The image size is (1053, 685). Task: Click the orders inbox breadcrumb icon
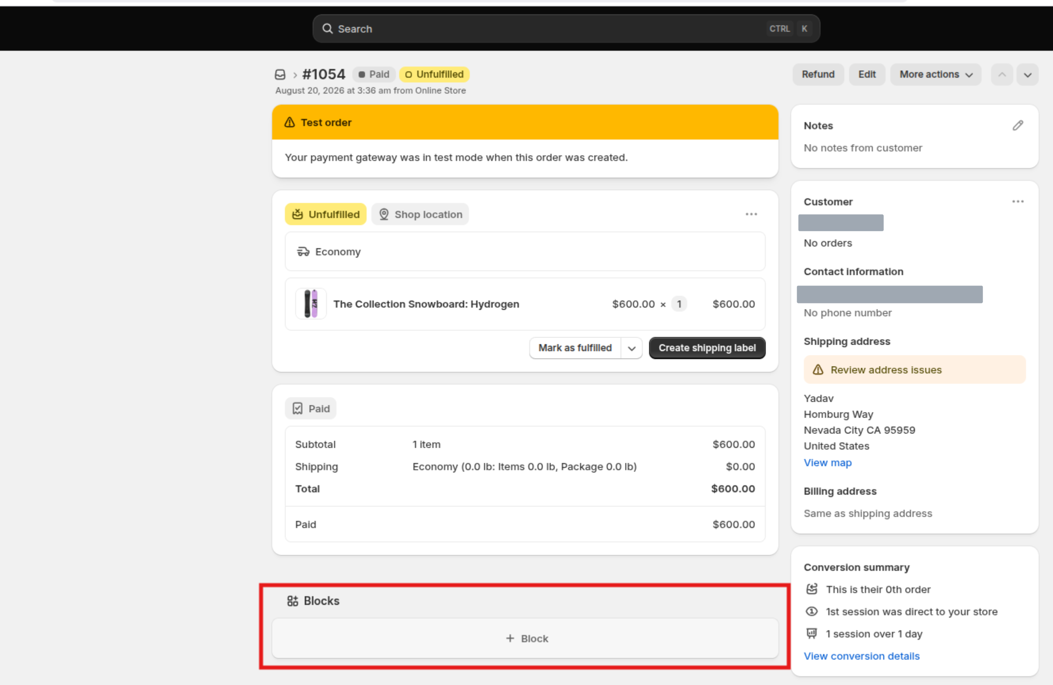point(280,74)
